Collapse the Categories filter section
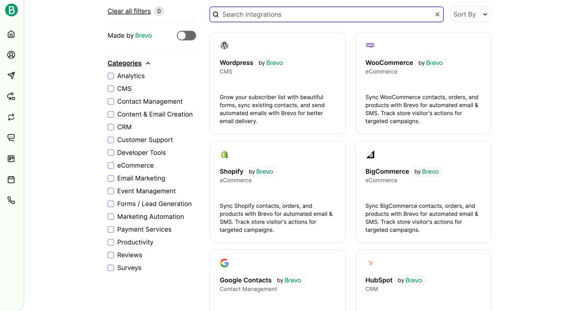This screenshot has width=574, height=311. [x=129, y=63]
